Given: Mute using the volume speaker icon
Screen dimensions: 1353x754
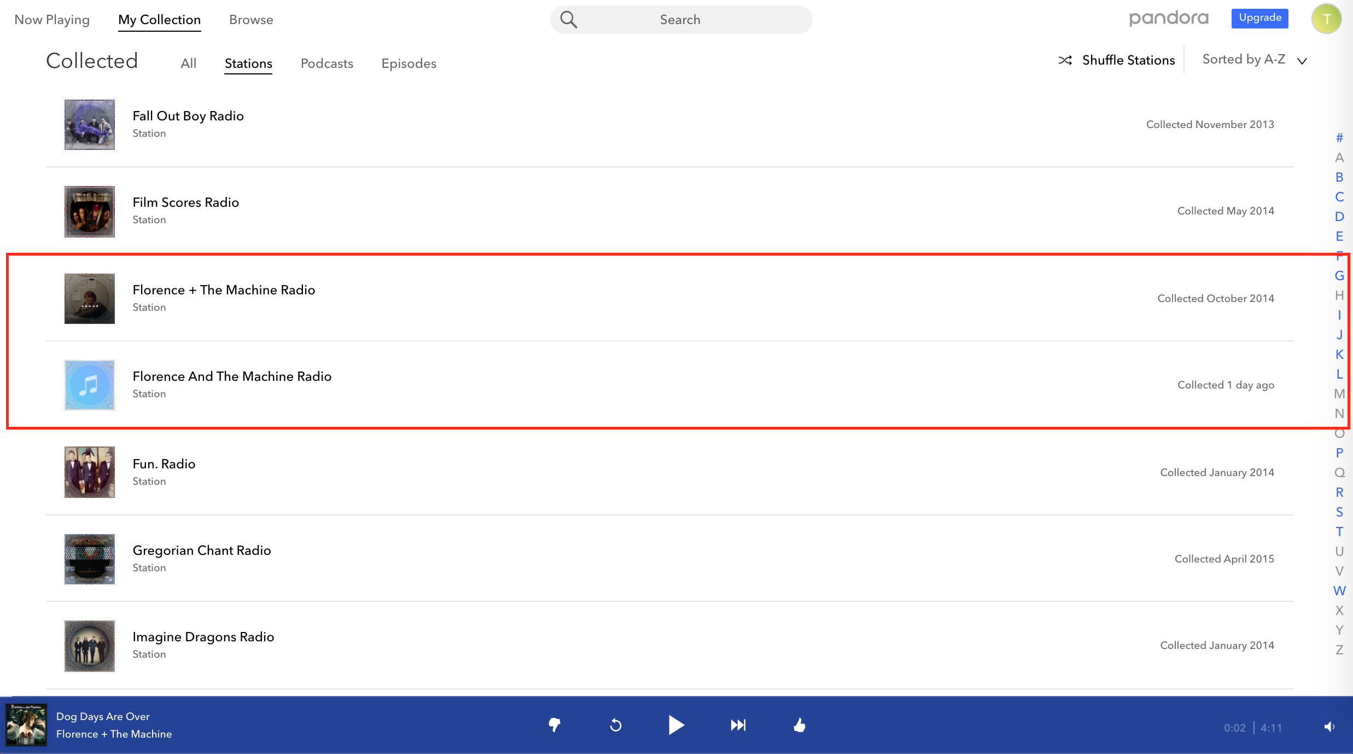Looking at the screenshot, I should 1329,727.
